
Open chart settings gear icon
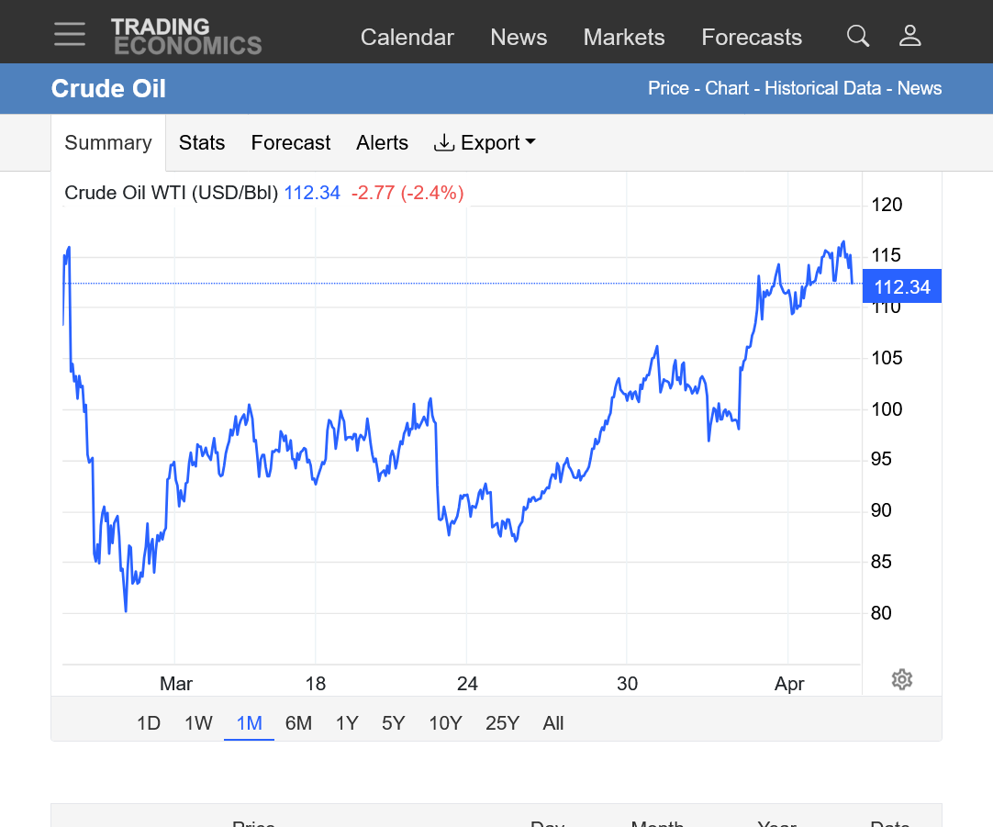901,679
